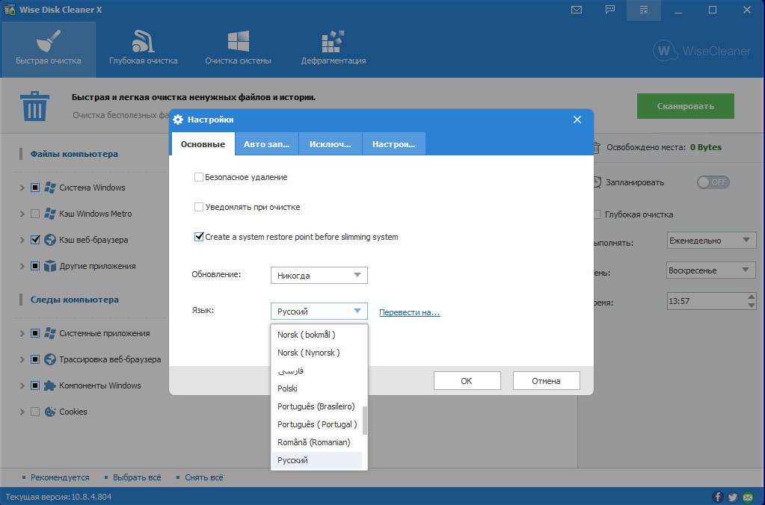Open the Еженедельно frequency dropdown
This screenshot has height=505, width=765.
coord(711,241)
